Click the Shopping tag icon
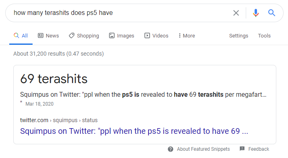Viewport: 288px width, 158px height. (72, 35)
